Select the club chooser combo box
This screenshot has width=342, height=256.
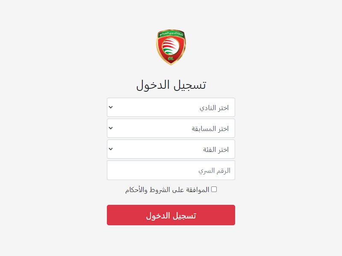(x=171, y=107)
